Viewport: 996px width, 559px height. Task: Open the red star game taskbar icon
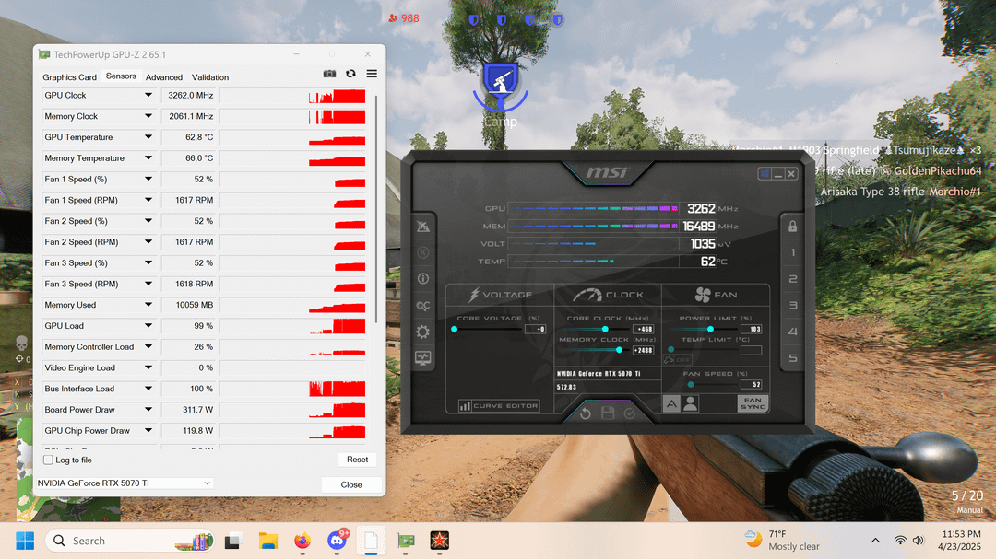440,541
